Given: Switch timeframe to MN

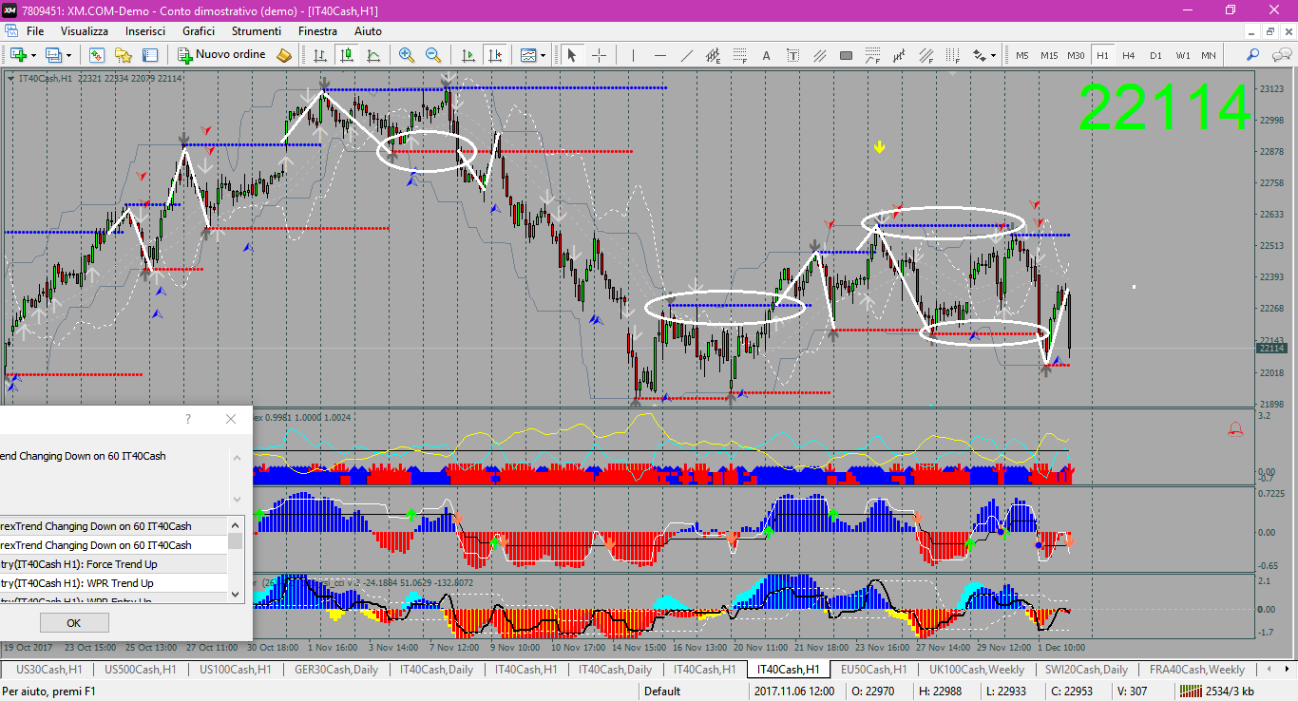Looking at the screenshot, I should pos(1209,55).
